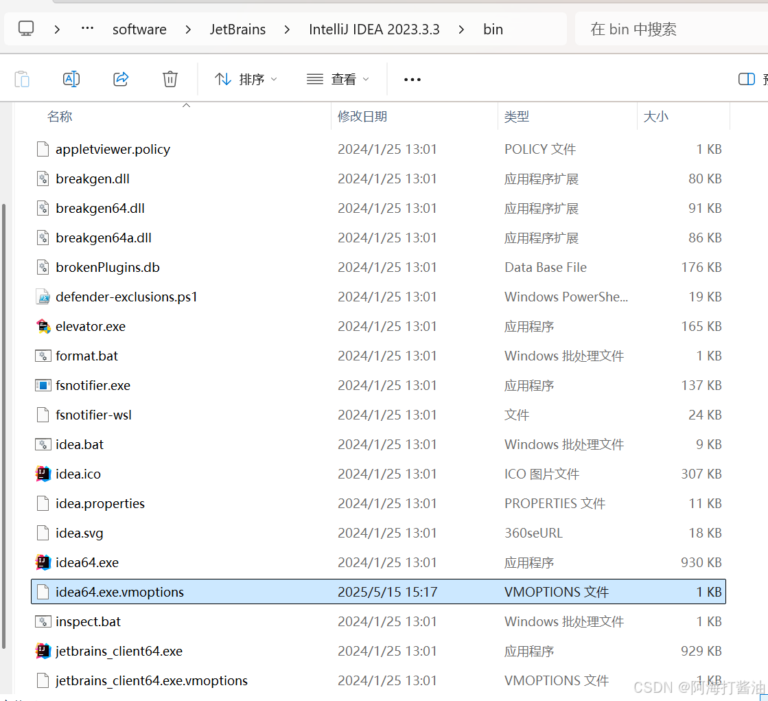
Task: Select the breakgen.dll file icon
Action: tap(43, 179)
